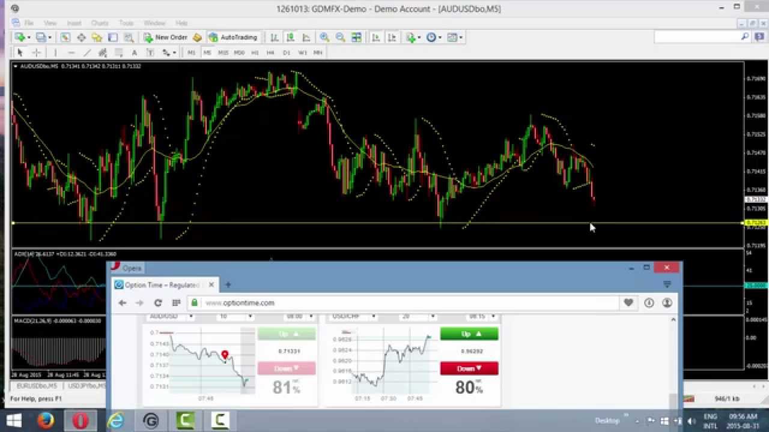Open the View menu
The width and height of the screenshot is (769, 432).
(50, 23)
